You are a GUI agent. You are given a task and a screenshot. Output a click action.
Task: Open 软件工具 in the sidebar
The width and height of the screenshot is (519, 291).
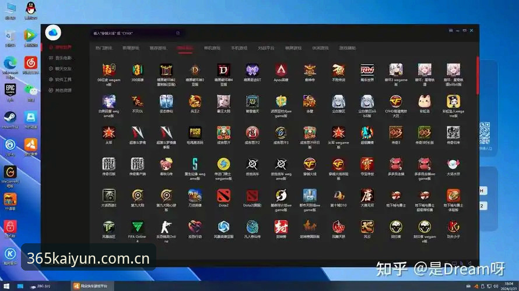pyautogui.click(x=60, y=80)
